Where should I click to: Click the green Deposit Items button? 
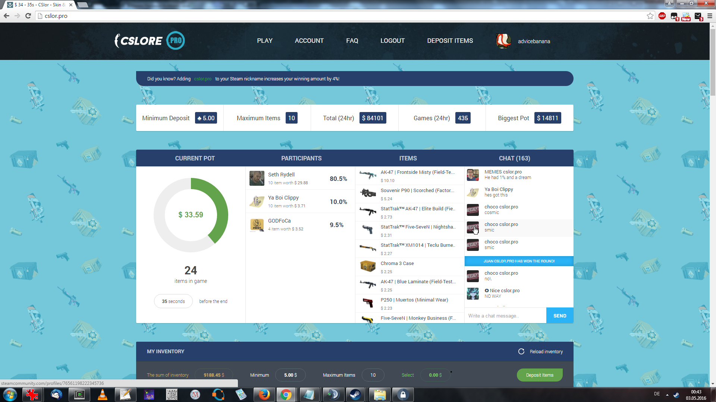(539, 375)
